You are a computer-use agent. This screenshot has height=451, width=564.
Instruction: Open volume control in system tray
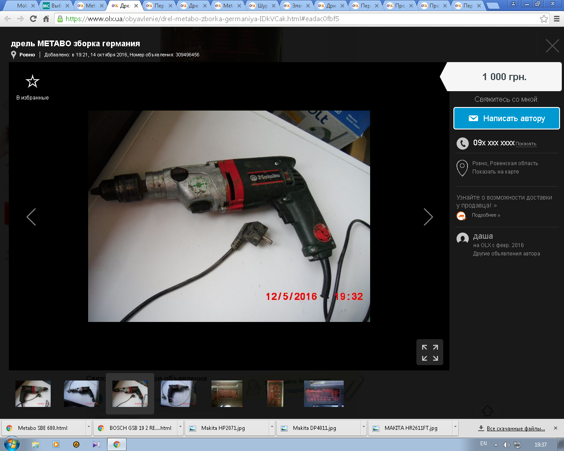click(506, 445)
